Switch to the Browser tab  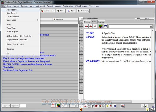pos(101,22)
